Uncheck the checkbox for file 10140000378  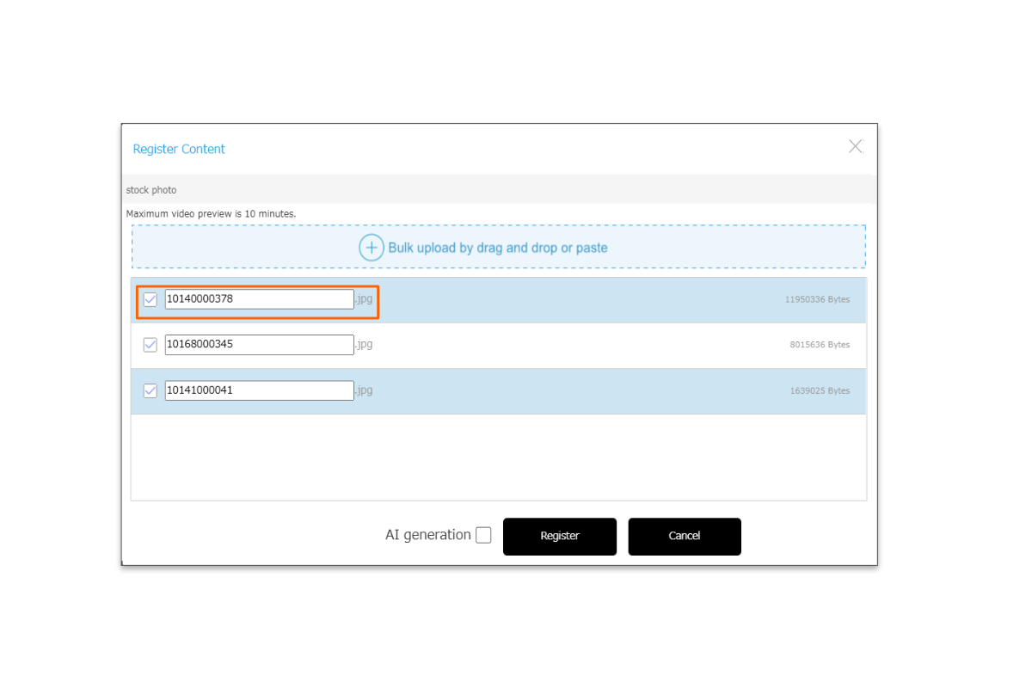click(x=150, y=299)
